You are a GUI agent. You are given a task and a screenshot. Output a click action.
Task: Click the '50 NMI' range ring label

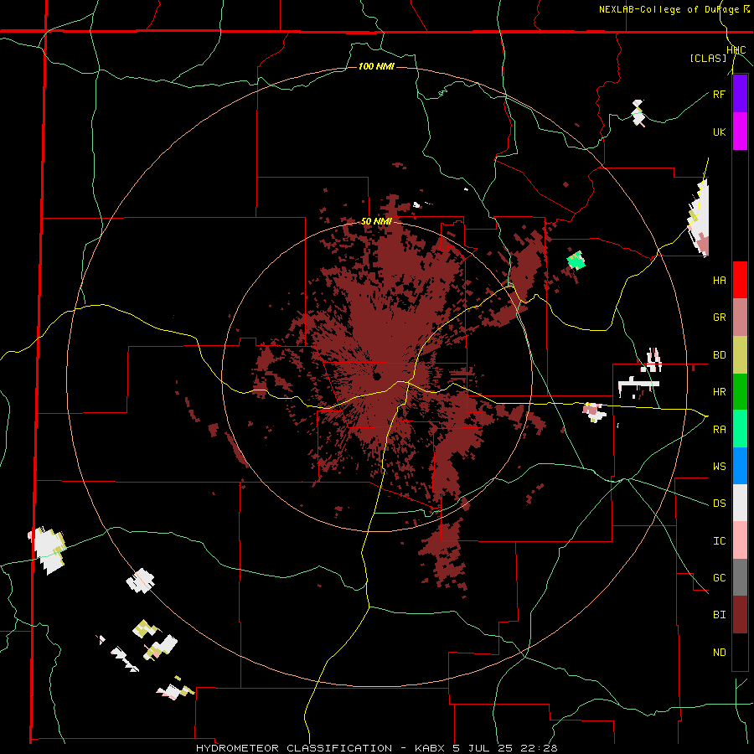(x=376, y=221)
